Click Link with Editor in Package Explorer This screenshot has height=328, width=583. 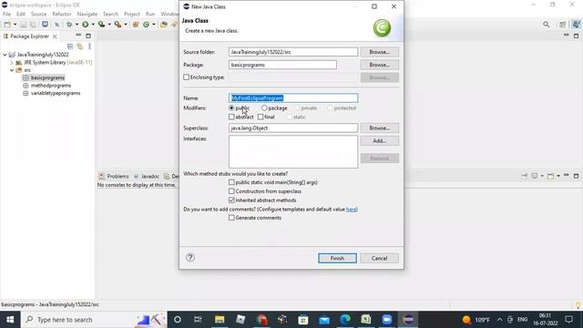[79, 46]
